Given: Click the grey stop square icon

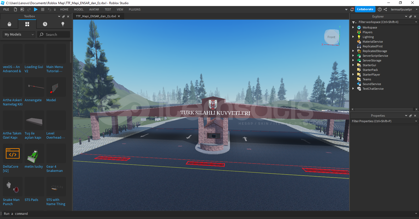Looking at the screenshot, I should click(43, 9).
